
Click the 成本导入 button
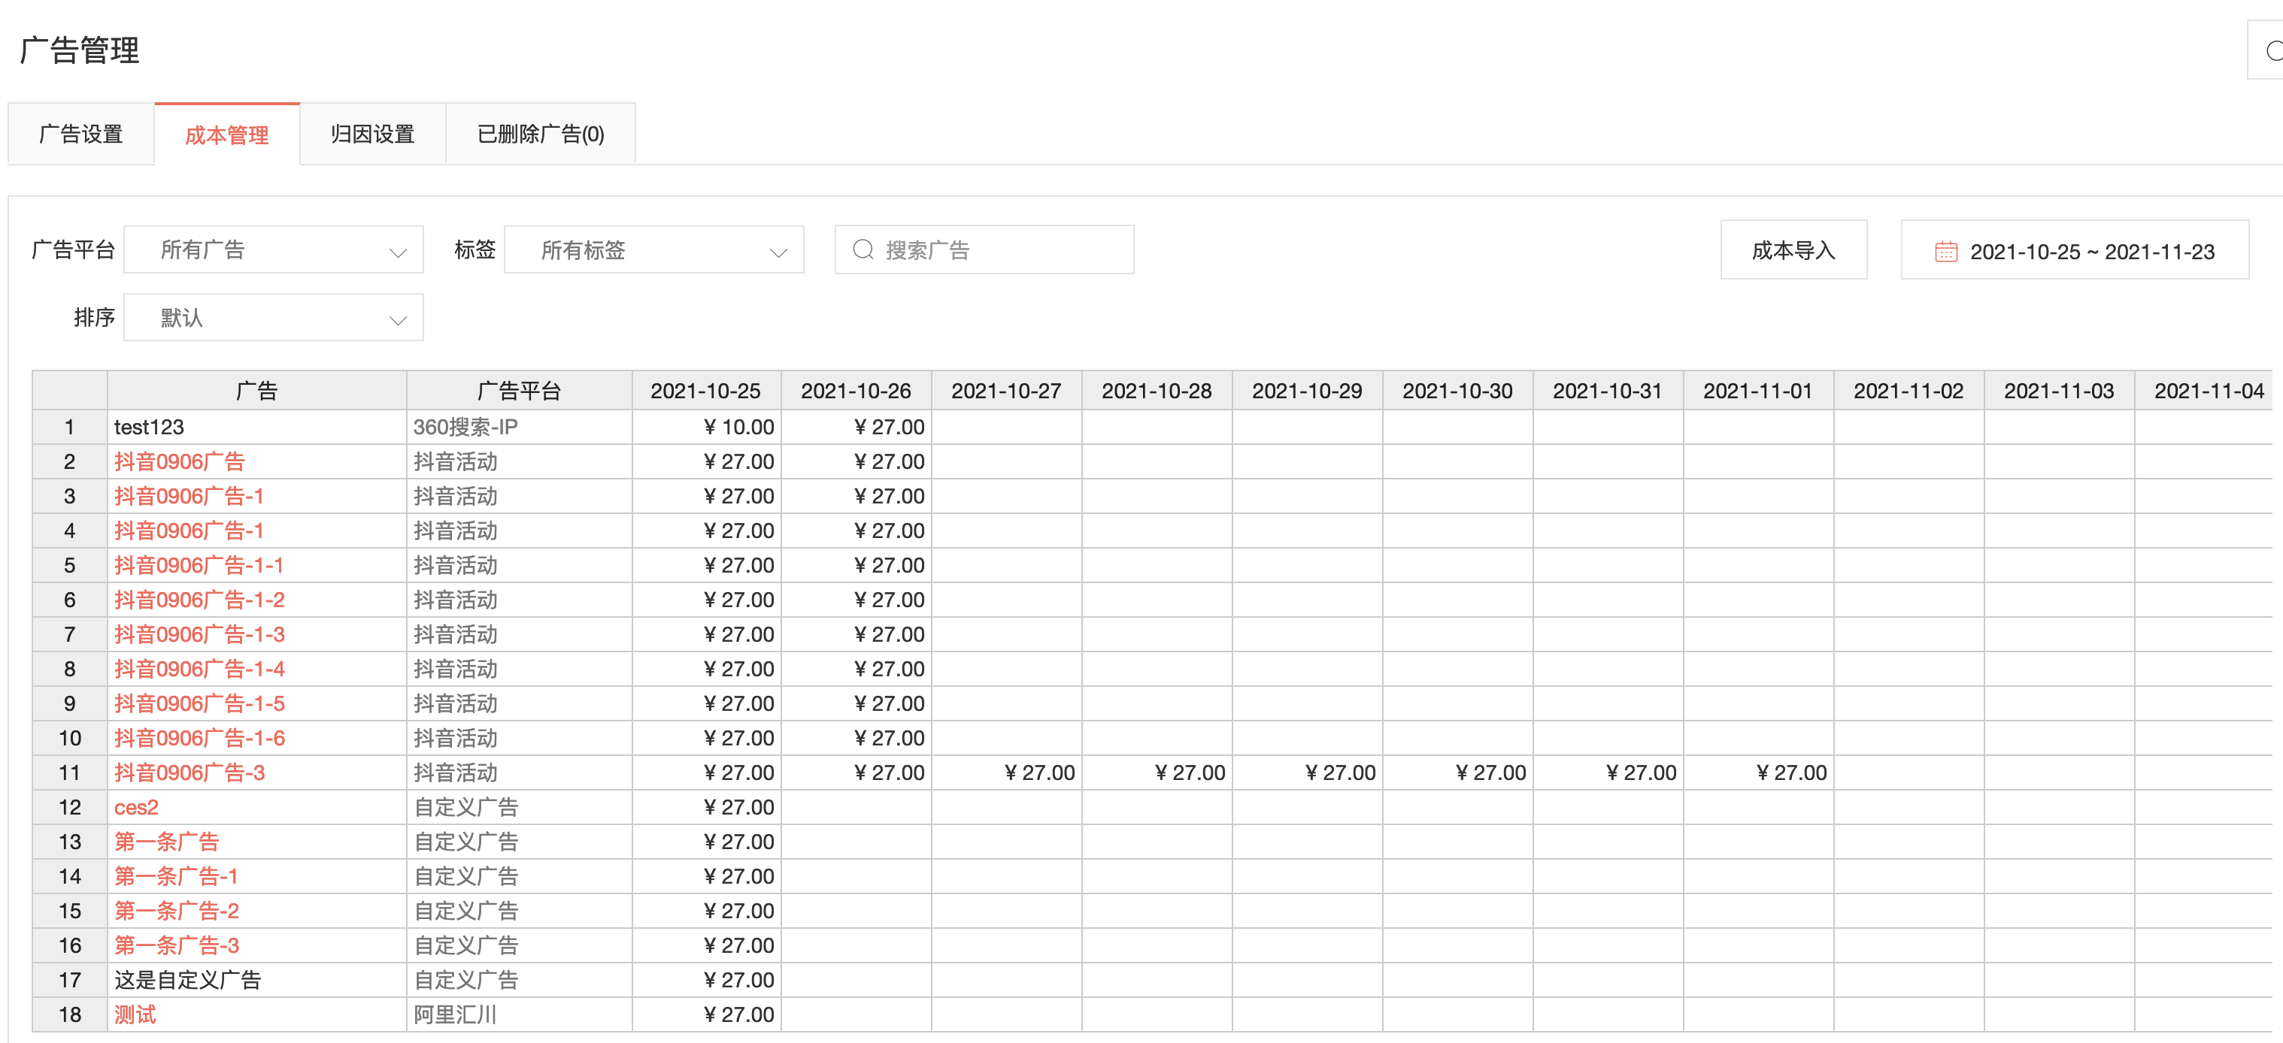coord(1793,250)
